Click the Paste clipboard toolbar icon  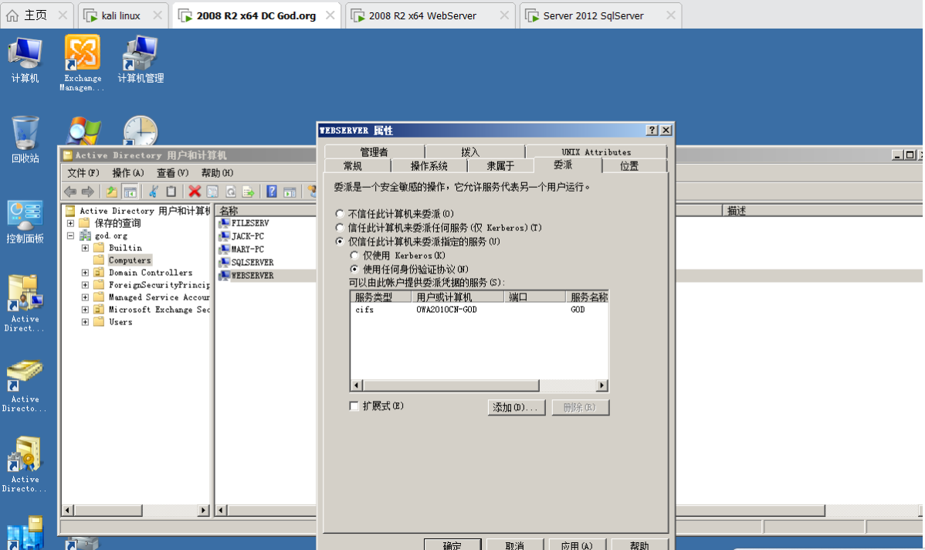click(x=171, y=192)
